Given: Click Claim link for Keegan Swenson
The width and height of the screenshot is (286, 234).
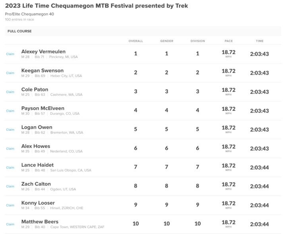Looking at the screenshot, I should [10, 73].
